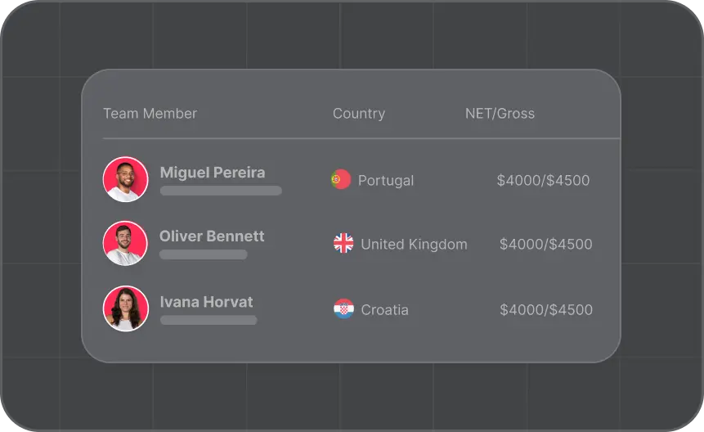Click Miguel Pereira's profile avatar
The image size is (704, 432).
tap(126, 179)
